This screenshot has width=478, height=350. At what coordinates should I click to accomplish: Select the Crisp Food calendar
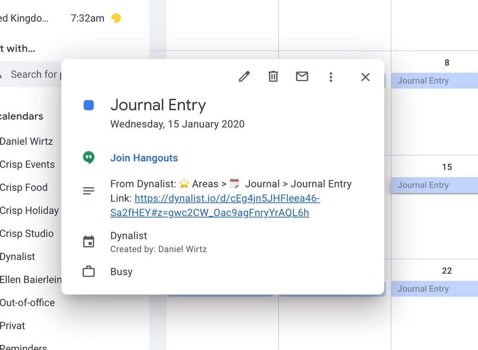pyautogui.click(x=24, y=187)
